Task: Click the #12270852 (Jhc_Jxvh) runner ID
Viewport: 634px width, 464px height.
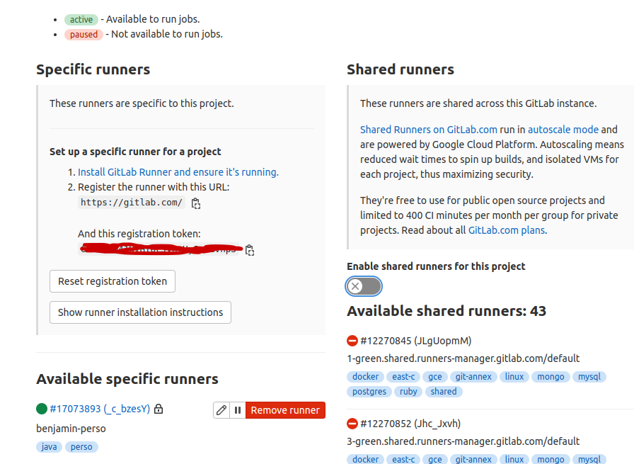Action: (x=410, y=424)
